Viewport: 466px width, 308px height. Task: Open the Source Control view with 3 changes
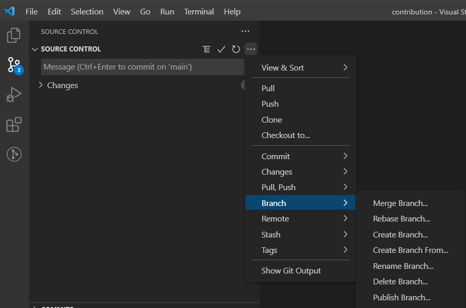click(15, 65)
